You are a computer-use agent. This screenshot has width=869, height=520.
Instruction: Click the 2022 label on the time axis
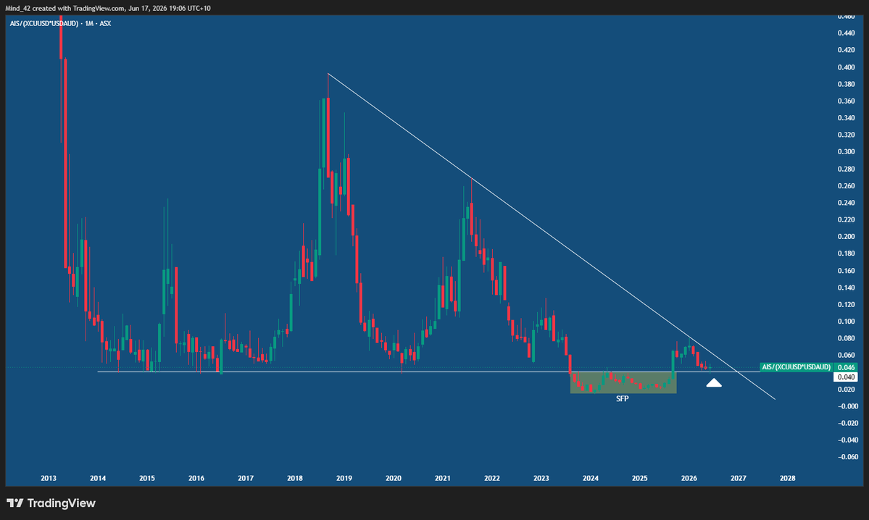point(492,479)
